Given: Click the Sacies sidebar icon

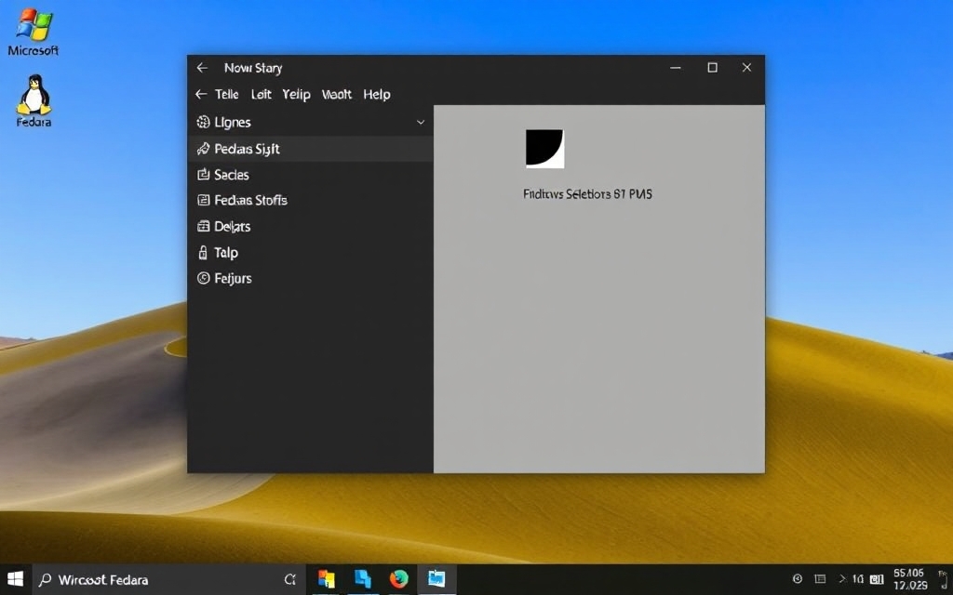Looking at the screenshot, I should pyautogui.click(x=203, y=175).
